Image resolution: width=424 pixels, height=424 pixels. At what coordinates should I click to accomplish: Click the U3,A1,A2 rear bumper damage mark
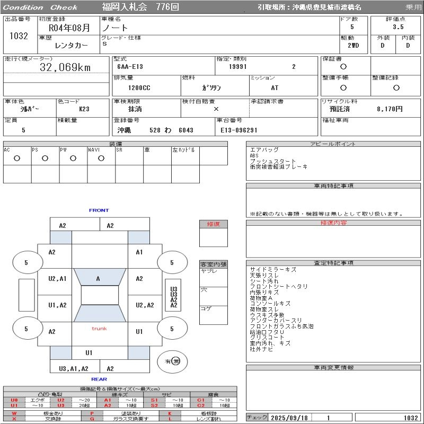tap(74, 368)
